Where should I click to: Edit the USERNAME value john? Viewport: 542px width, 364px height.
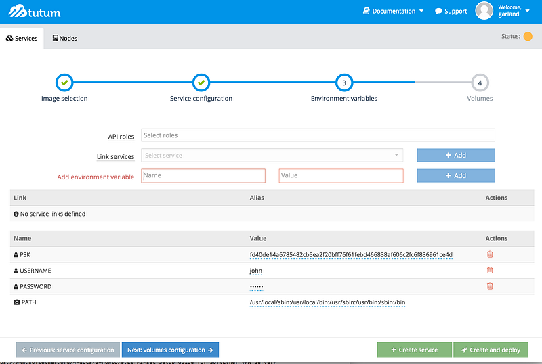click(256, 271)
